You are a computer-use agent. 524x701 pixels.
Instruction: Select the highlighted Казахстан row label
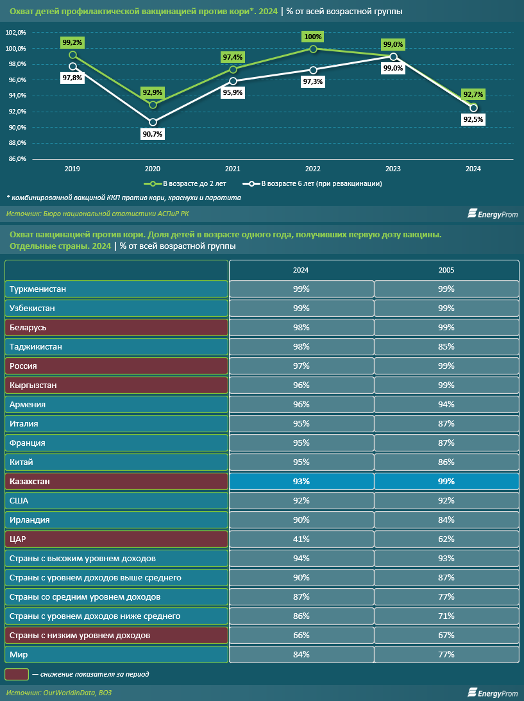[x=116, y=482]
